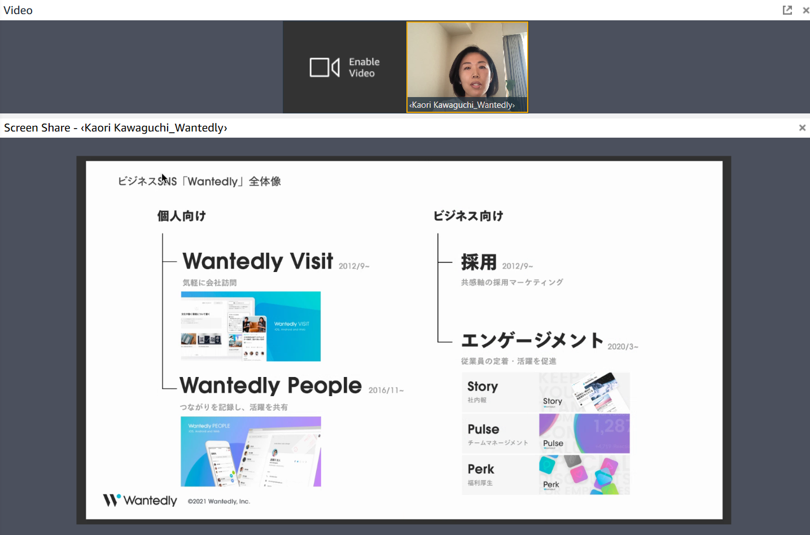Close the Video panel

coord(805,10)
